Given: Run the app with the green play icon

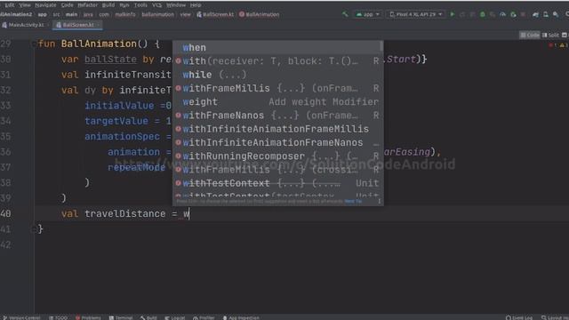Looking at the screenshot, I should (x=453, y=14).
